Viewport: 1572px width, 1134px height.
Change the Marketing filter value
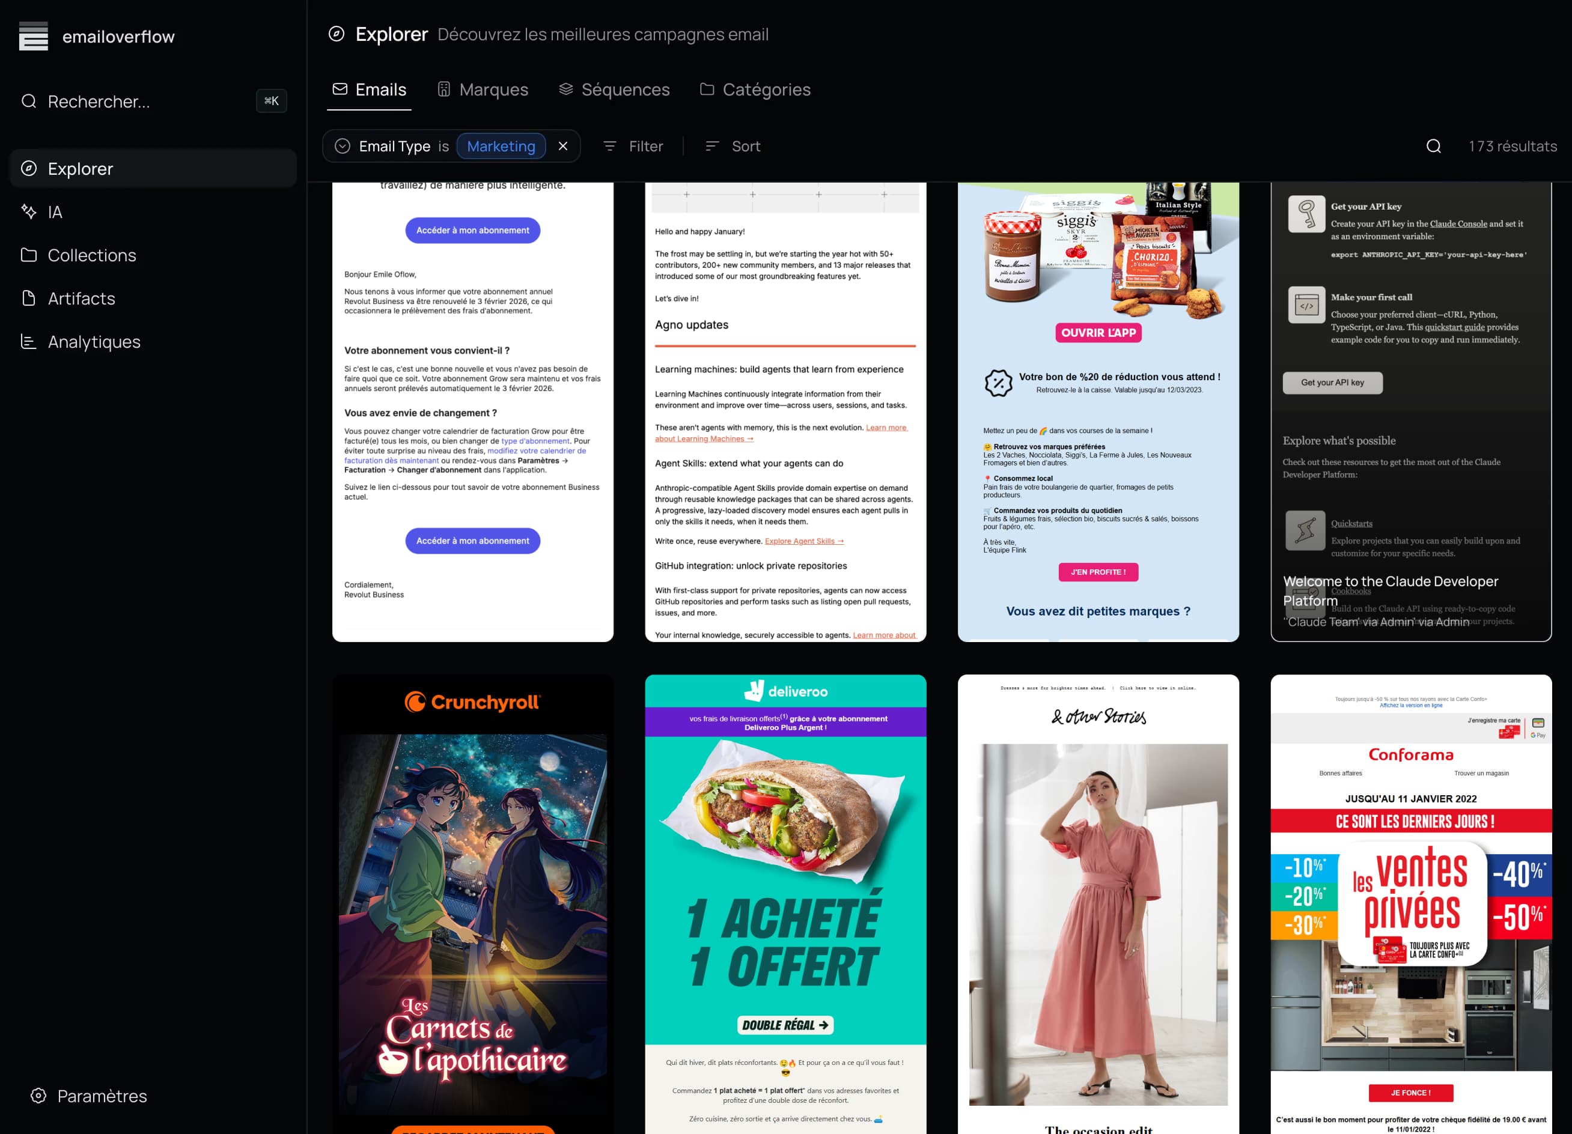(x=501, y=146)
